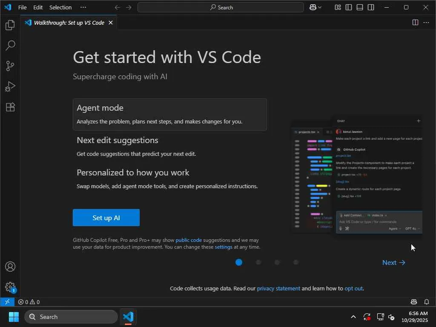Expand the hidden menus ellipsis
Image resolution: width=436 pixels, height=327 pixels.
[x=83, y=7]
